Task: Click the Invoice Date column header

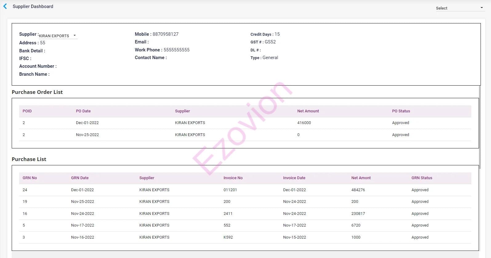Action: (x=294, y=178)
